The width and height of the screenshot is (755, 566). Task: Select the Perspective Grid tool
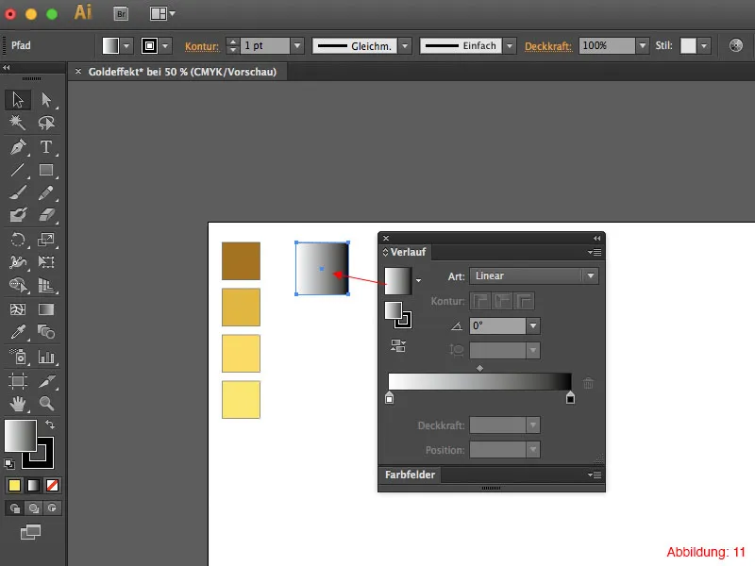[x=46, y=285]
